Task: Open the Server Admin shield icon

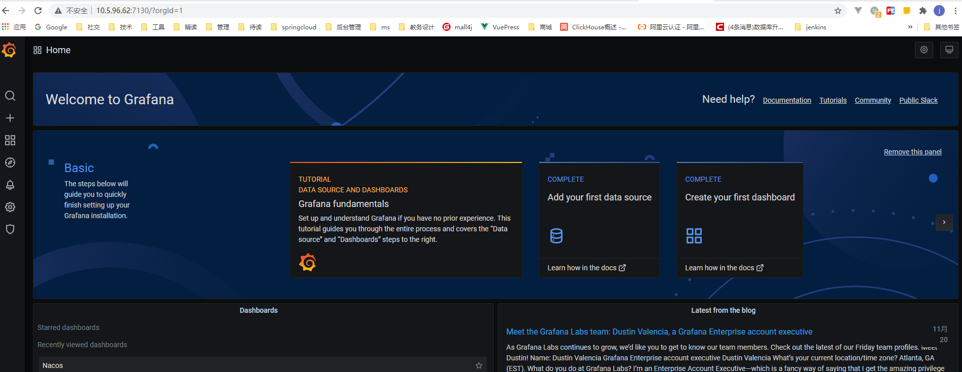Action: 10,229
